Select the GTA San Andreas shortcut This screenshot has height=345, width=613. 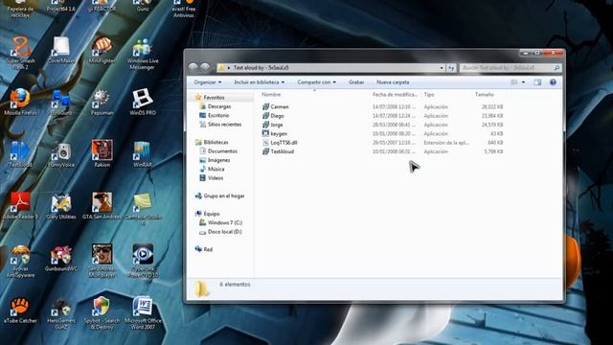pos(102,205)
